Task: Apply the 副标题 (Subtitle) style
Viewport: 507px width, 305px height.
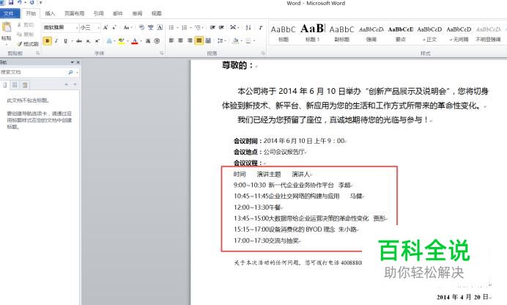Action: pyautogui.click(x=341, y=33)
